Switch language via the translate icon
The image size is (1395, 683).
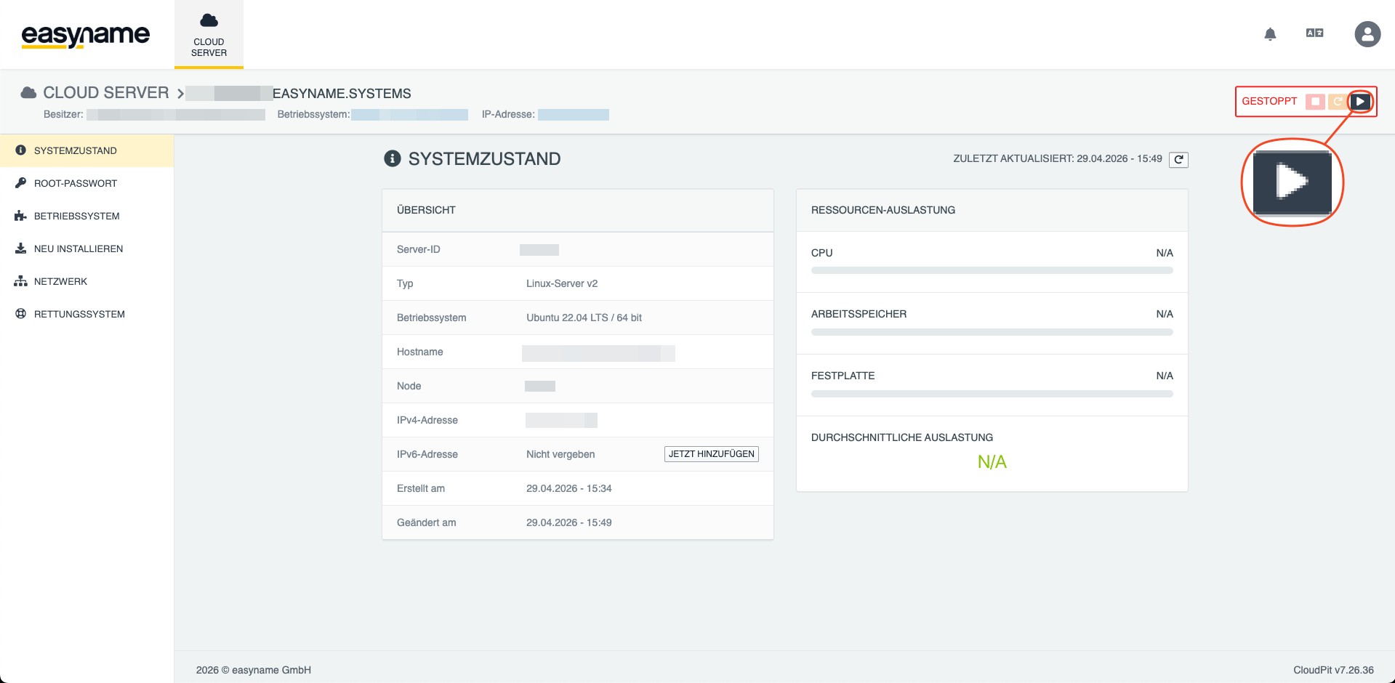point(1314,33)
